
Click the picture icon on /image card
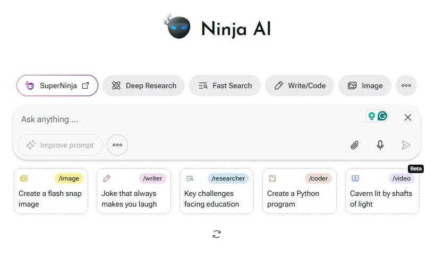click(x=24, y=178)
